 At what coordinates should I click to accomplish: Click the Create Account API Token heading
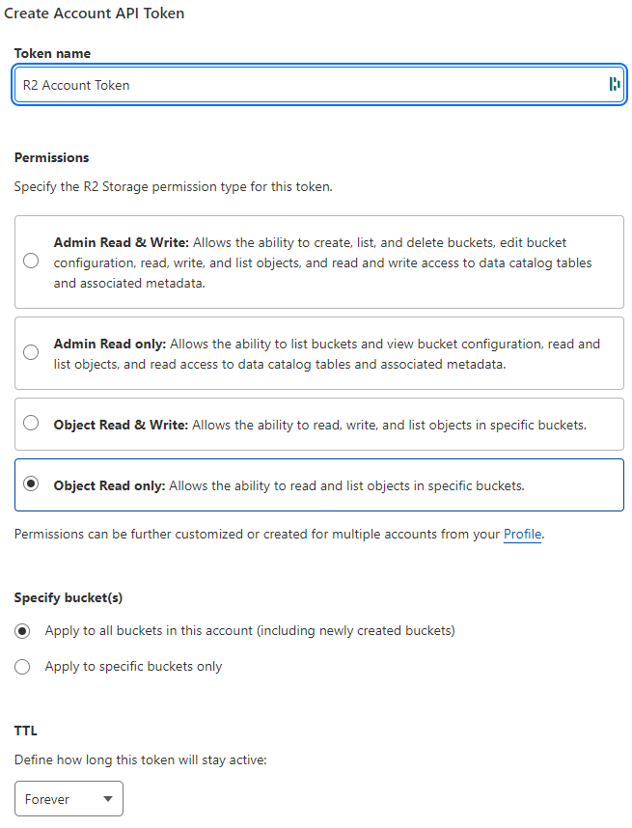point(95,14)
